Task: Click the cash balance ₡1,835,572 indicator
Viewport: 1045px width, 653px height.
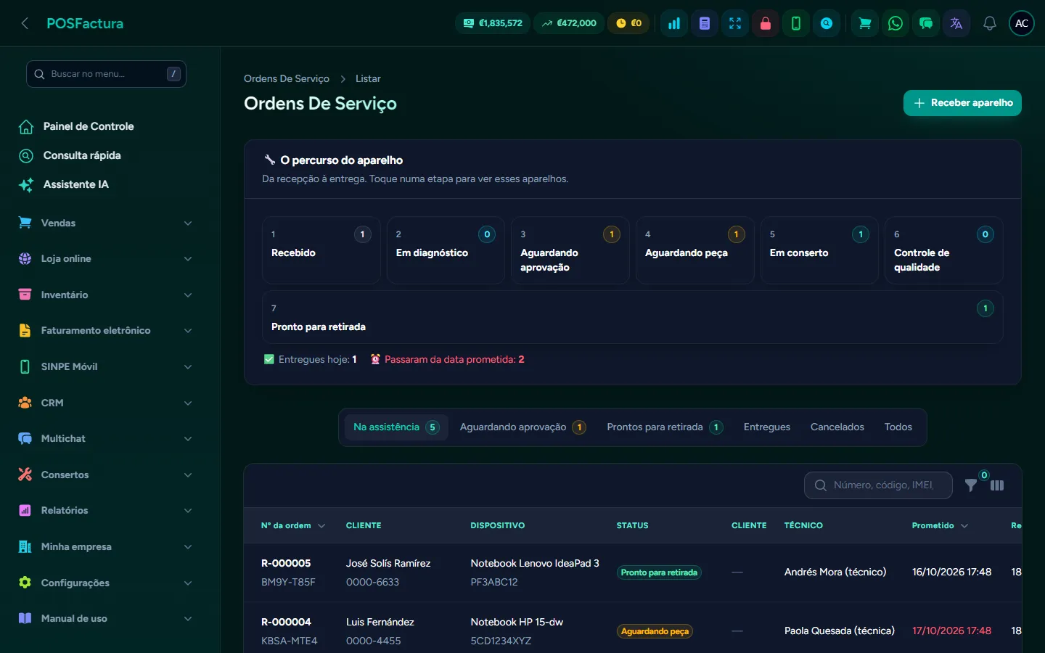Action: [493, 23]
